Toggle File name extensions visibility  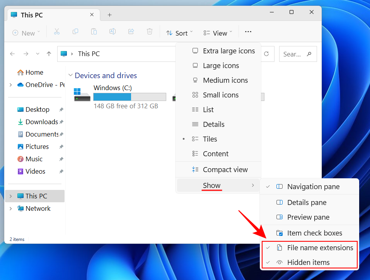(x=320, y=248)
